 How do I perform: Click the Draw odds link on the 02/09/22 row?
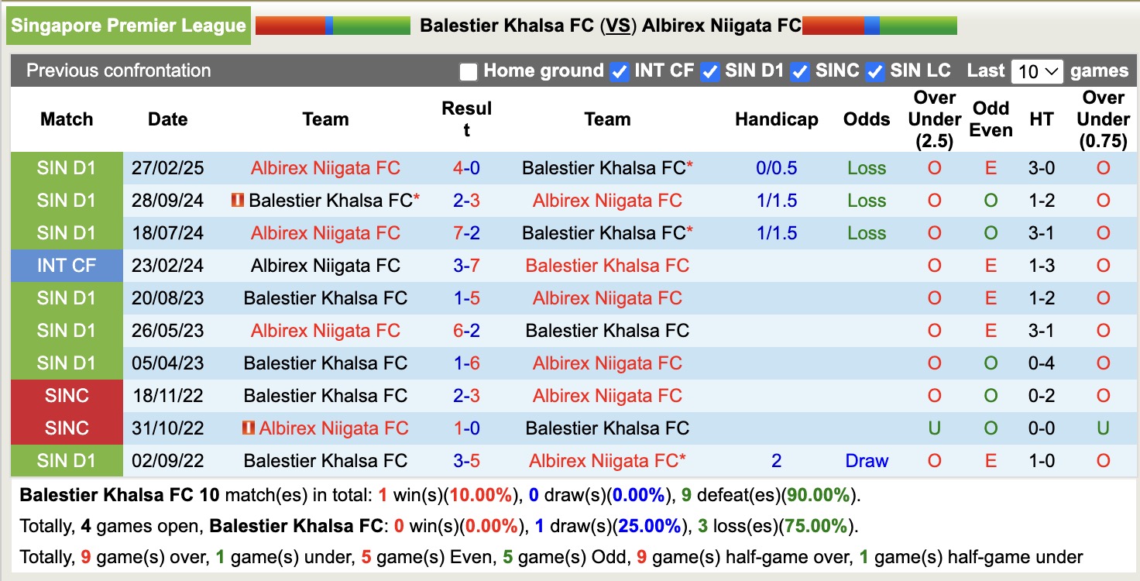click(866, 460)
